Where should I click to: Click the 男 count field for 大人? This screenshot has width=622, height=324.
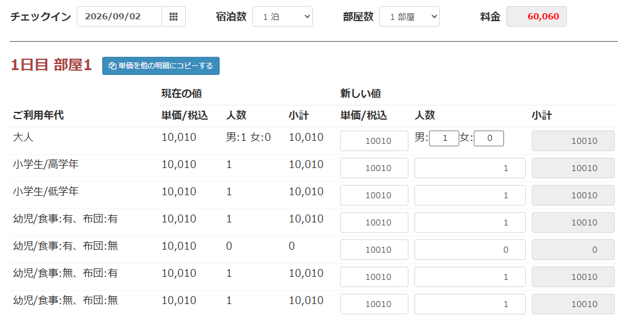[x=444, y=138]
